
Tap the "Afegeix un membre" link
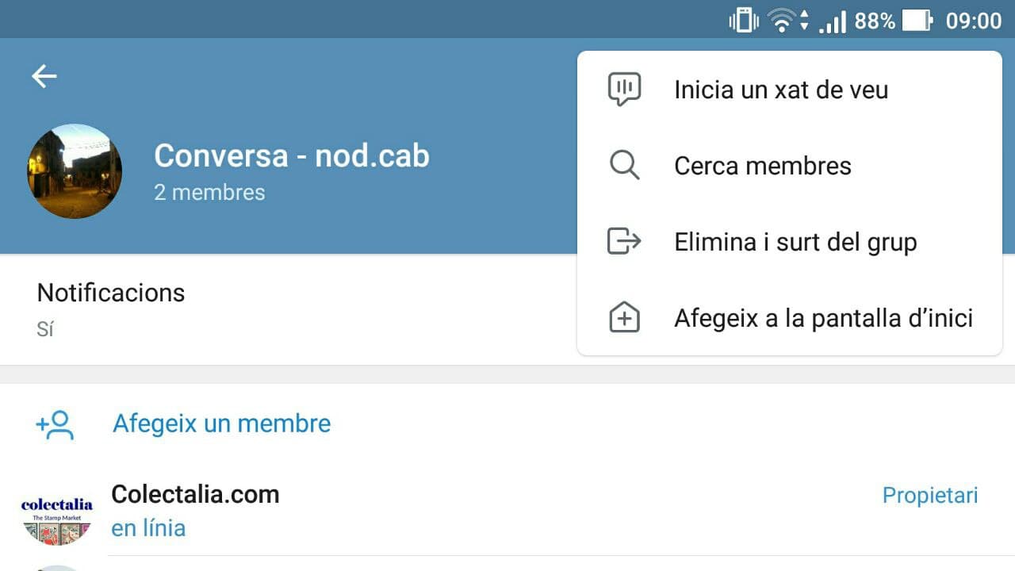click(x=221, y=423)
